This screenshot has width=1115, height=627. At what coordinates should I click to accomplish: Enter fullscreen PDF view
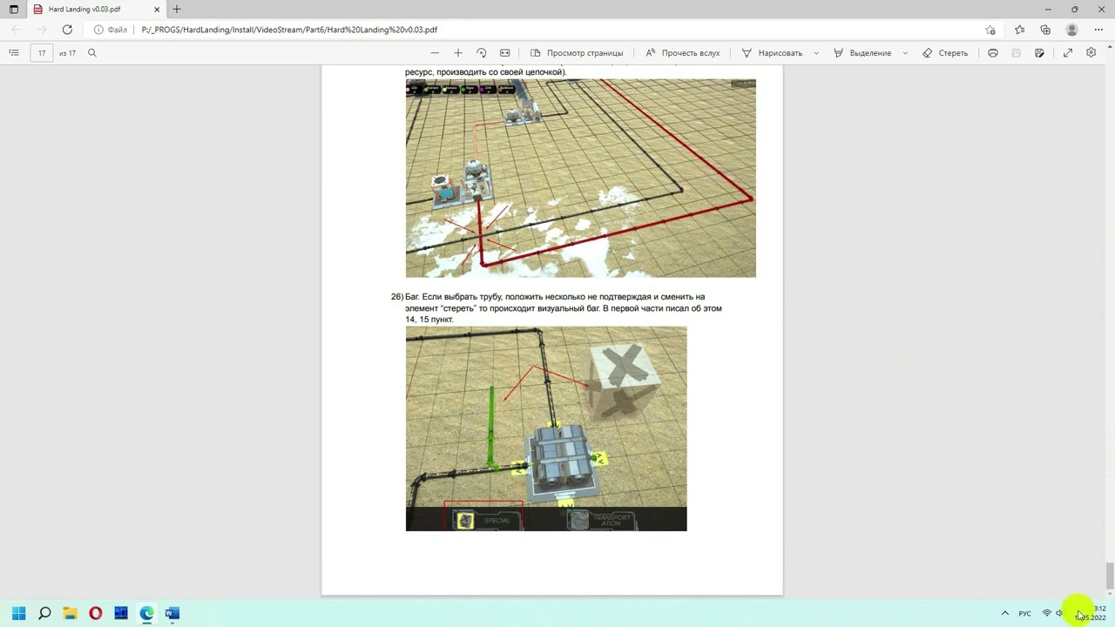point(1068,53)
